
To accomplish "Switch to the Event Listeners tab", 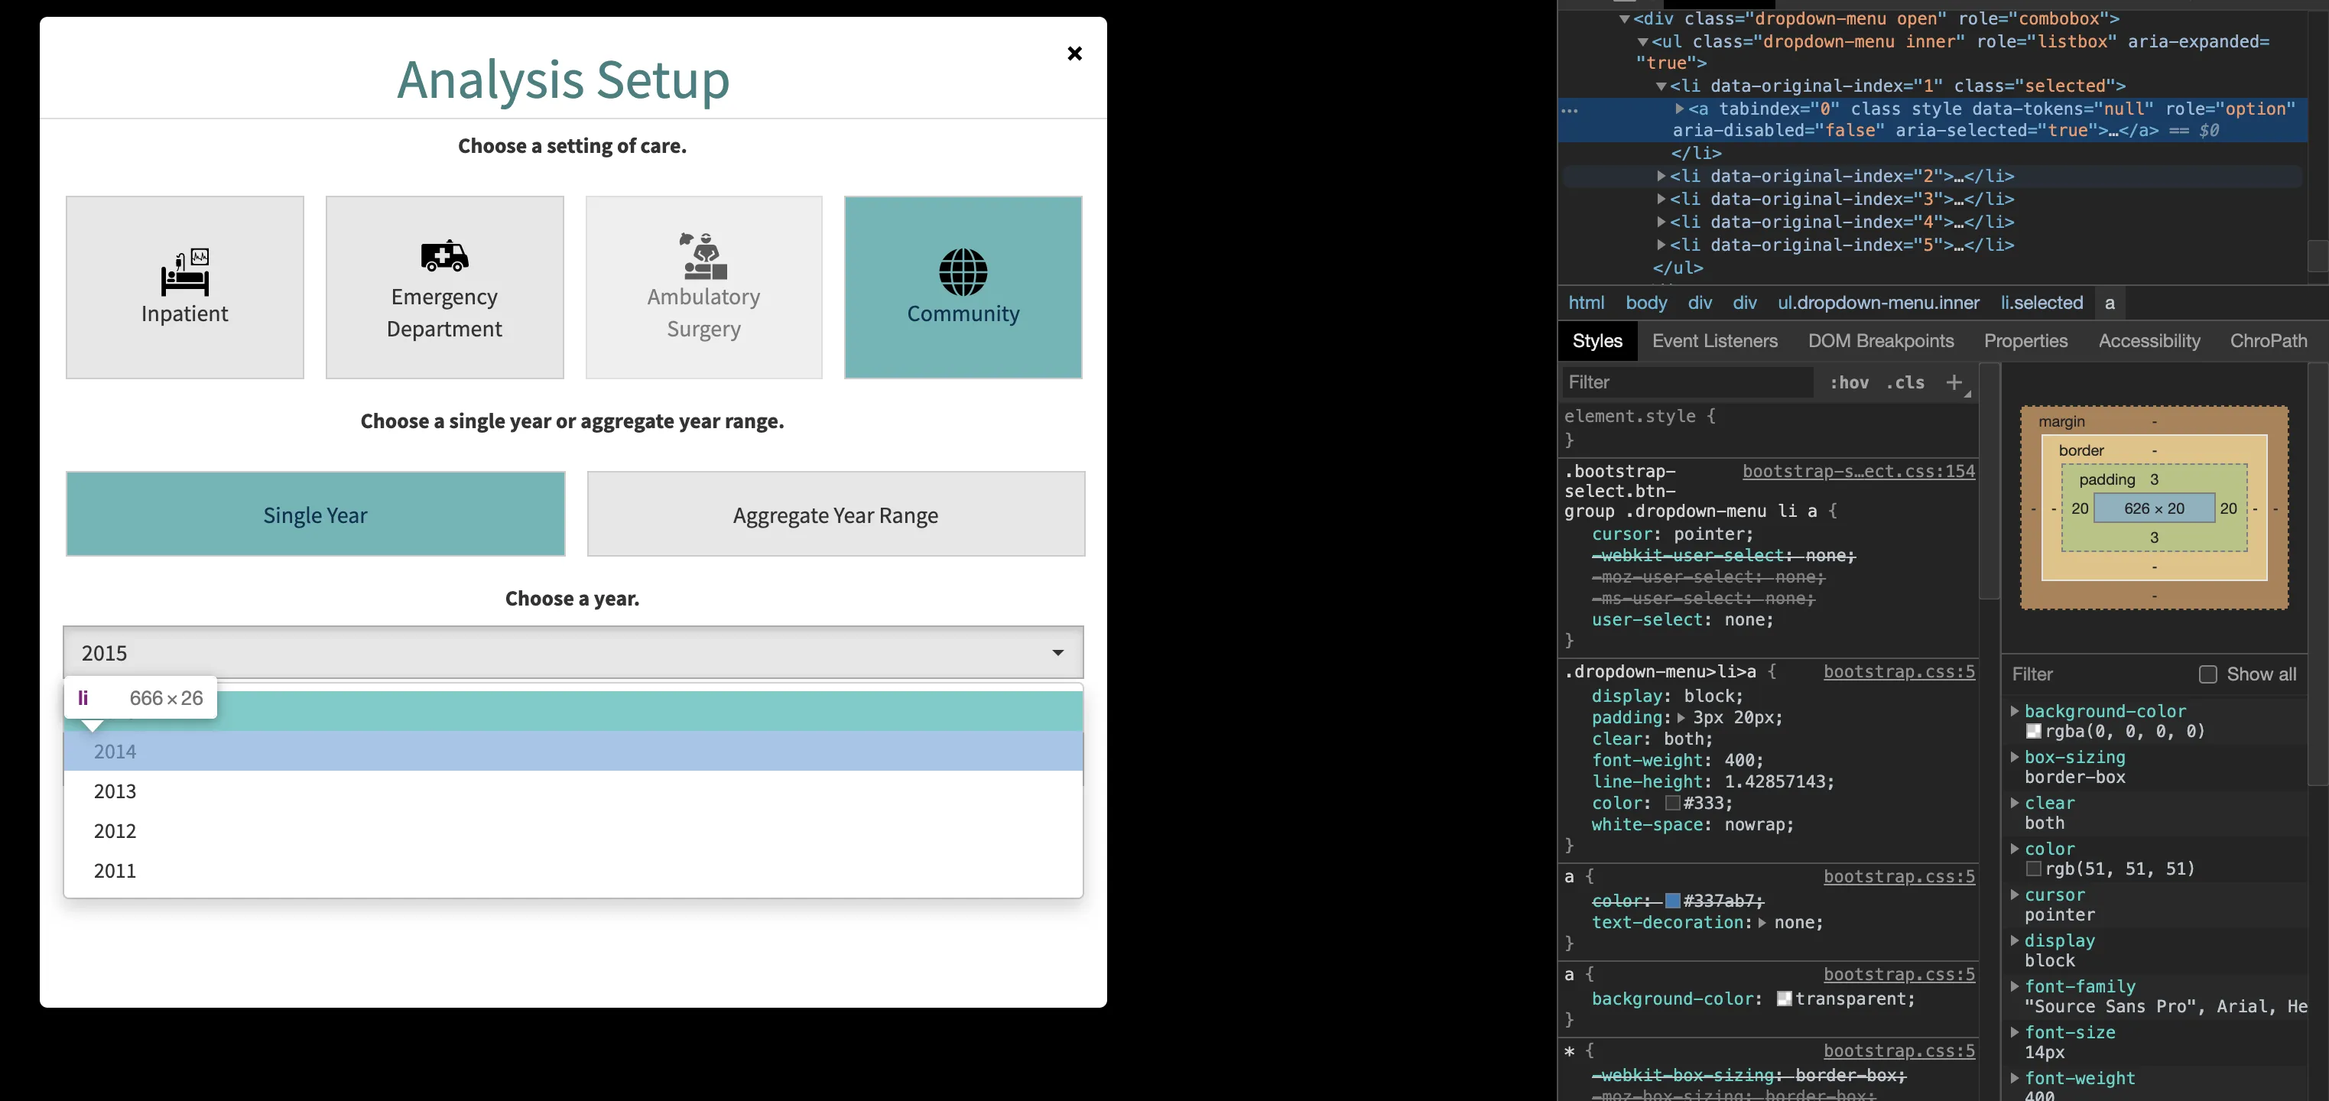I will coord(1714,341).
